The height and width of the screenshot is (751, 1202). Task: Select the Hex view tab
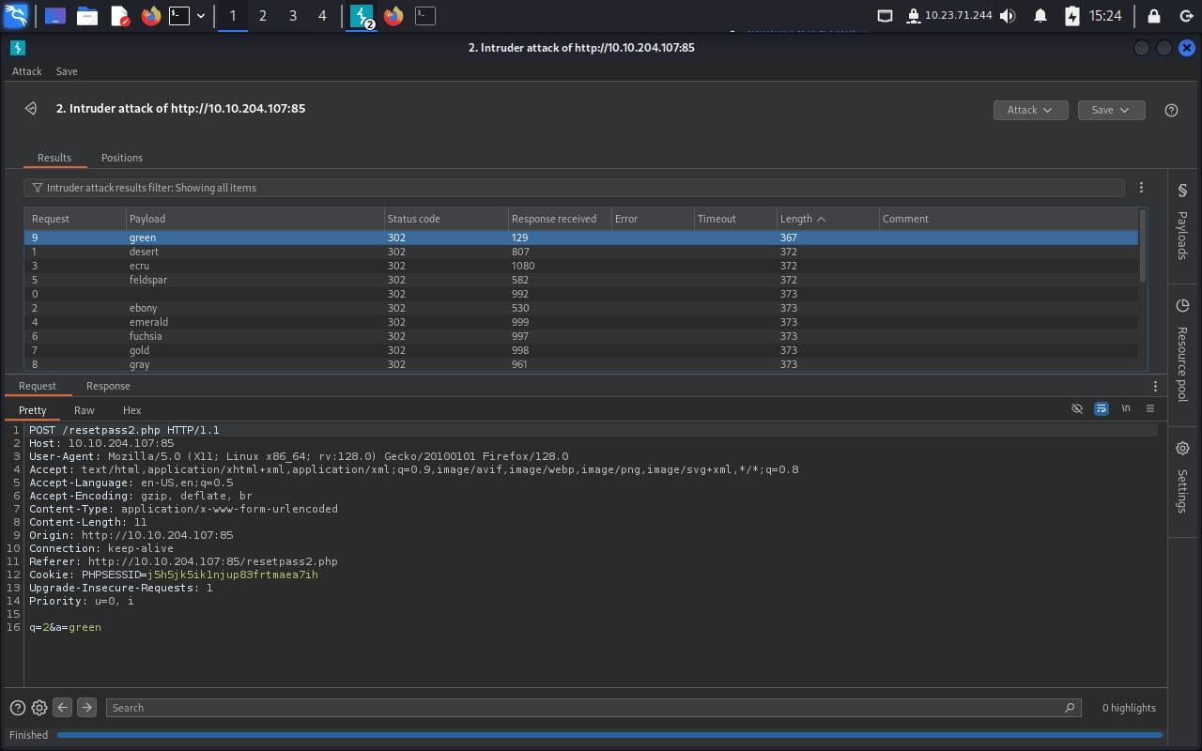pyautogui.click(x=131, y=410)
